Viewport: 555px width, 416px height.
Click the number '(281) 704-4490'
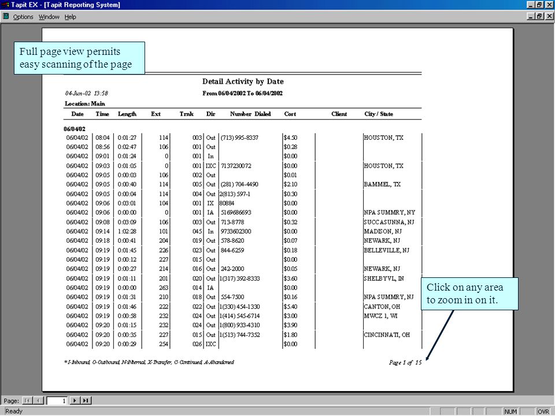(x=239, y=184)
